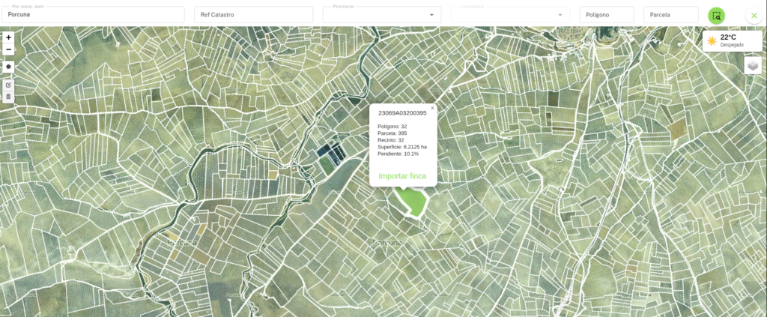Click the zone search field containing Porcuna

click(93, 15)
